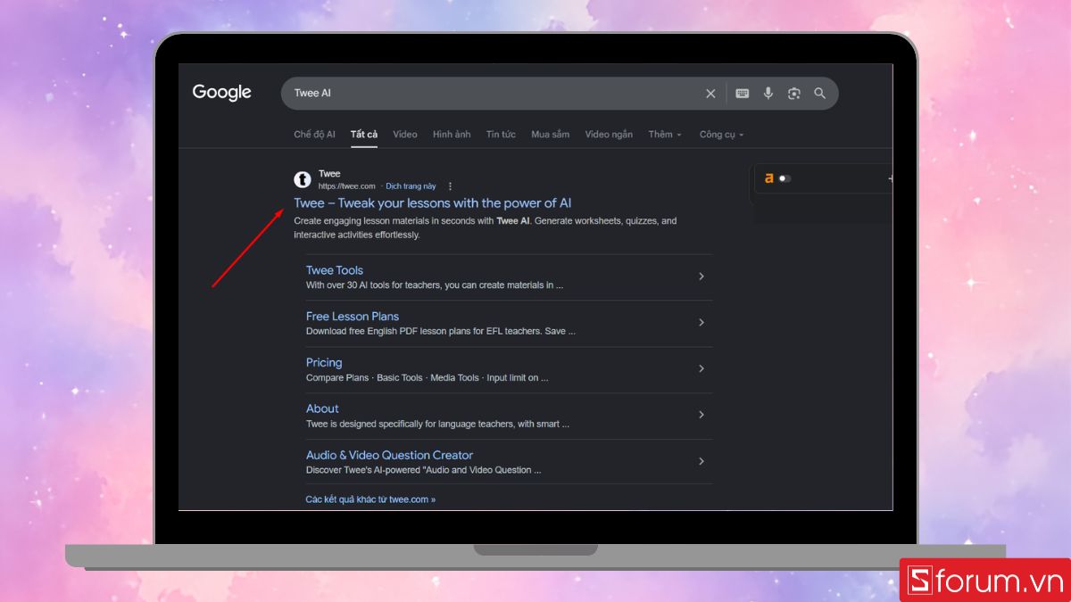Clear the search box with X icon
The image size is (1071, 602).
tap(710, 94)
